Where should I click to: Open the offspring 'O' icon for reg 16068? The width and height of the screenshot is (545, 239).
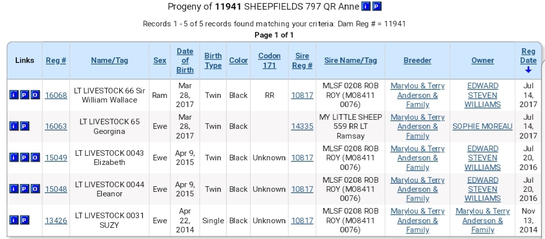[x=36, y=95]
